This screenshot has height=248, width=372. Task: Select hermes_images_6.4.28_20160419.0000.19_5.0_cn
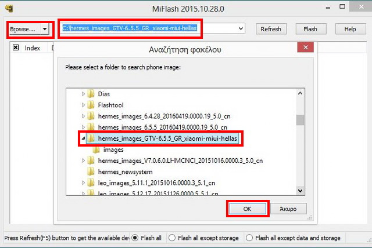(164, 116)
